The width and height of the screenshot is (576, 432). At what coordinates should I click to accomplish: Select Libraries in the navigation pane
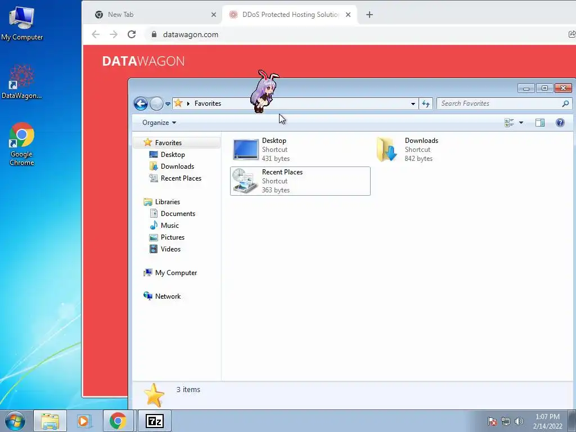tap(168, 202)
